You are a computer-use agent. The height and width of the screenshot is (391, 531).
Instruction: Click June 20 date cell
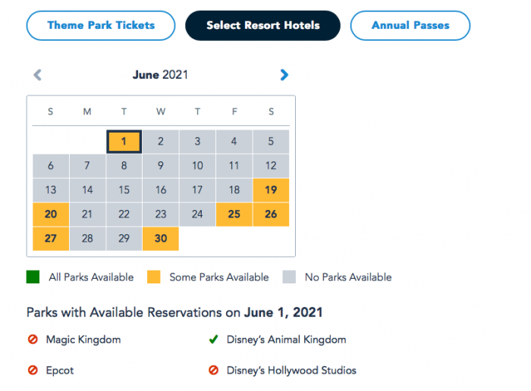pyautogui.click(x=51, y=214)
